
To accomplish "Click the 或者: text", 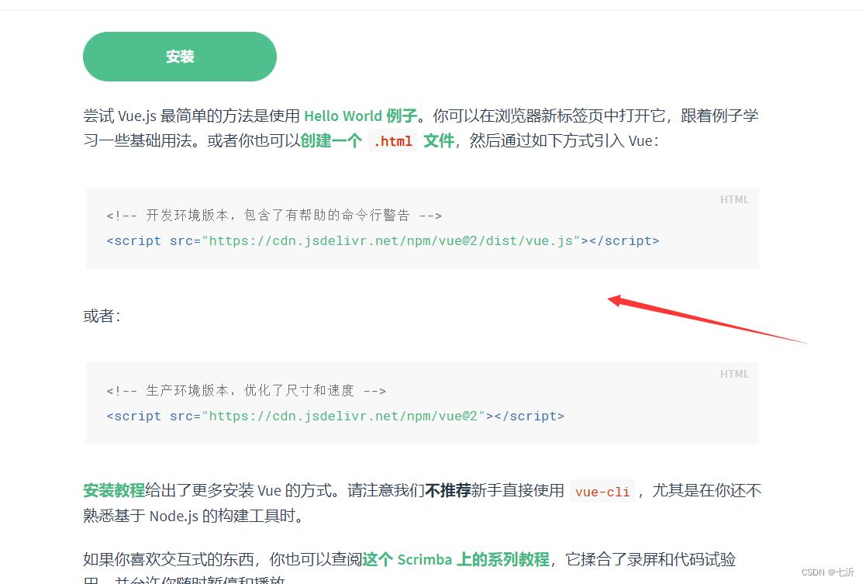I will pyautogui.click(x=102, y=316).
